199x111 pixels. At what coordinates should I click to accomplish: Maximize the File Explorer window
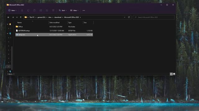[x=167, y=5]
